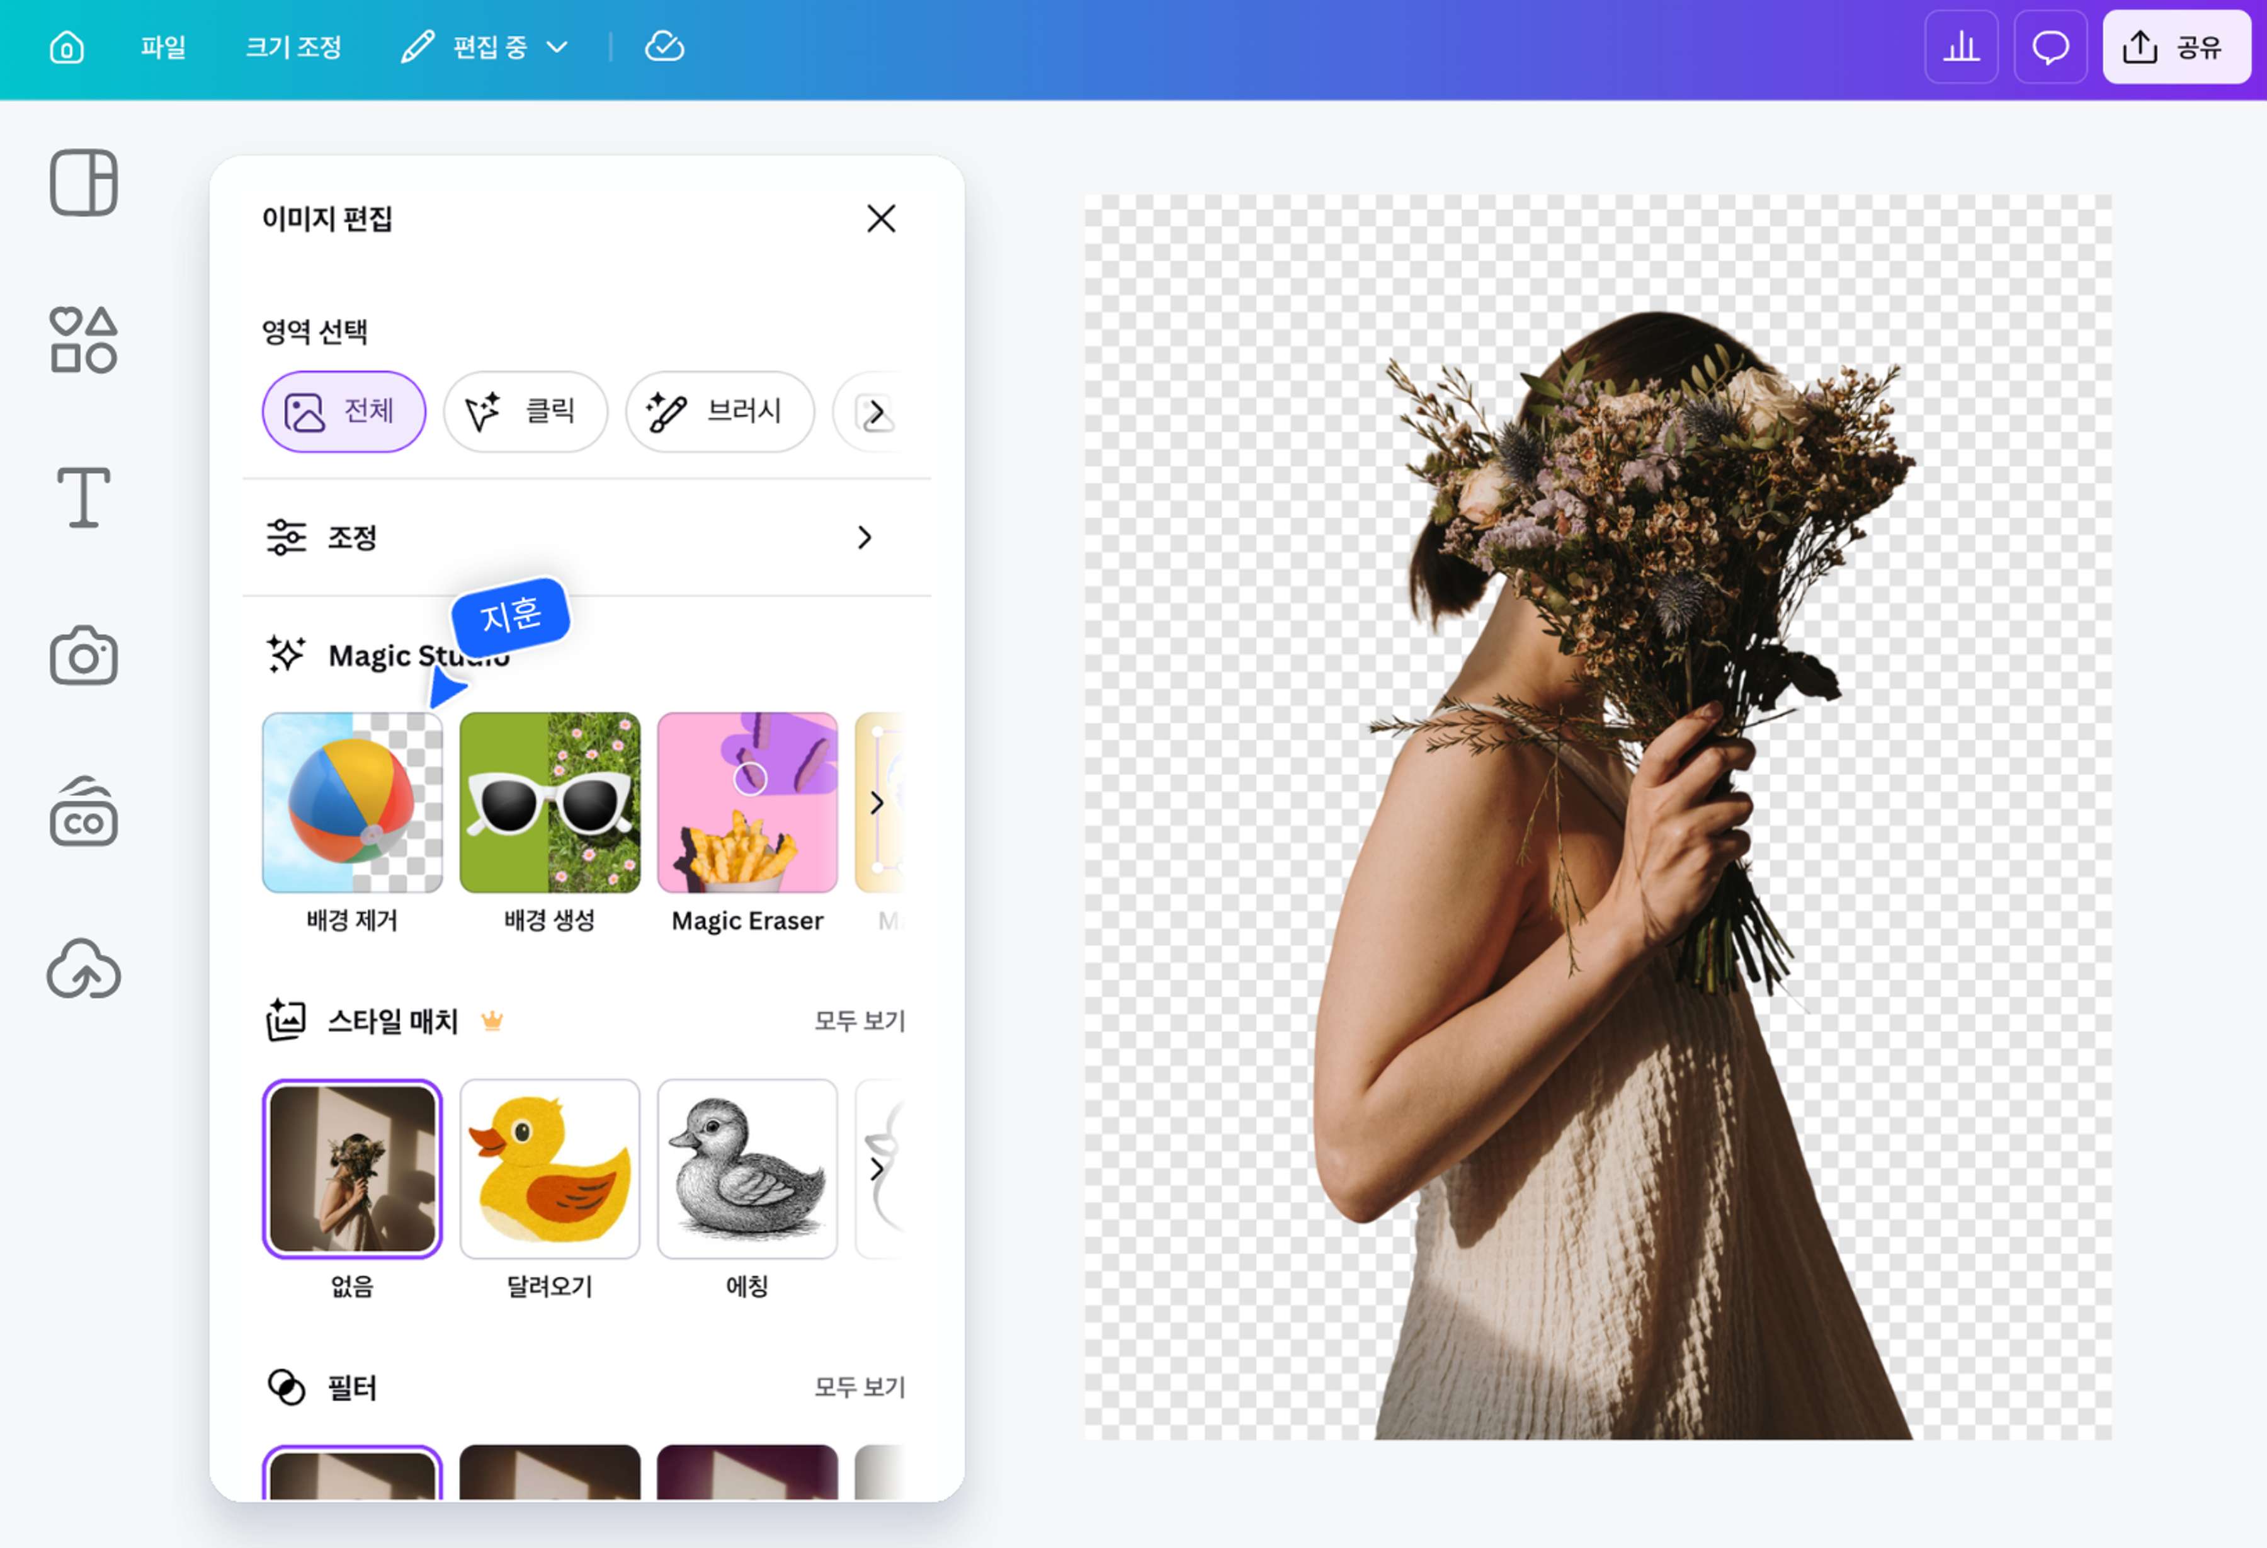
Task: Go to the Canva home icon
Action: (66, 47)
